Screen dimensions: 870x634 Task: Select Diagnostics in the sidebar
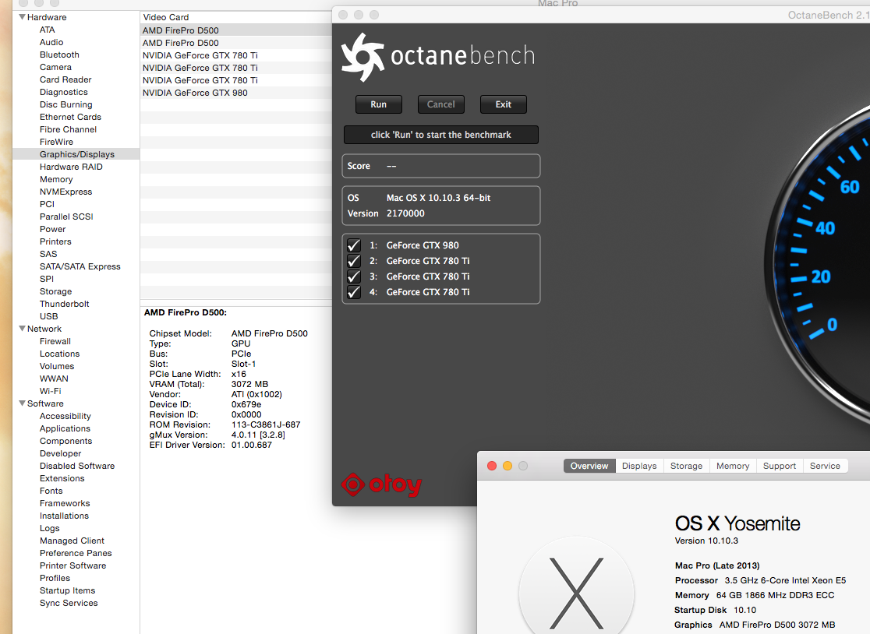[x=64, y=92]
